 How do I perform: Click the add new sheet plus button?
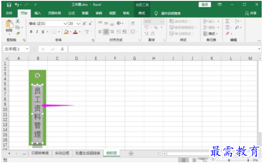[x=131, y=153]
